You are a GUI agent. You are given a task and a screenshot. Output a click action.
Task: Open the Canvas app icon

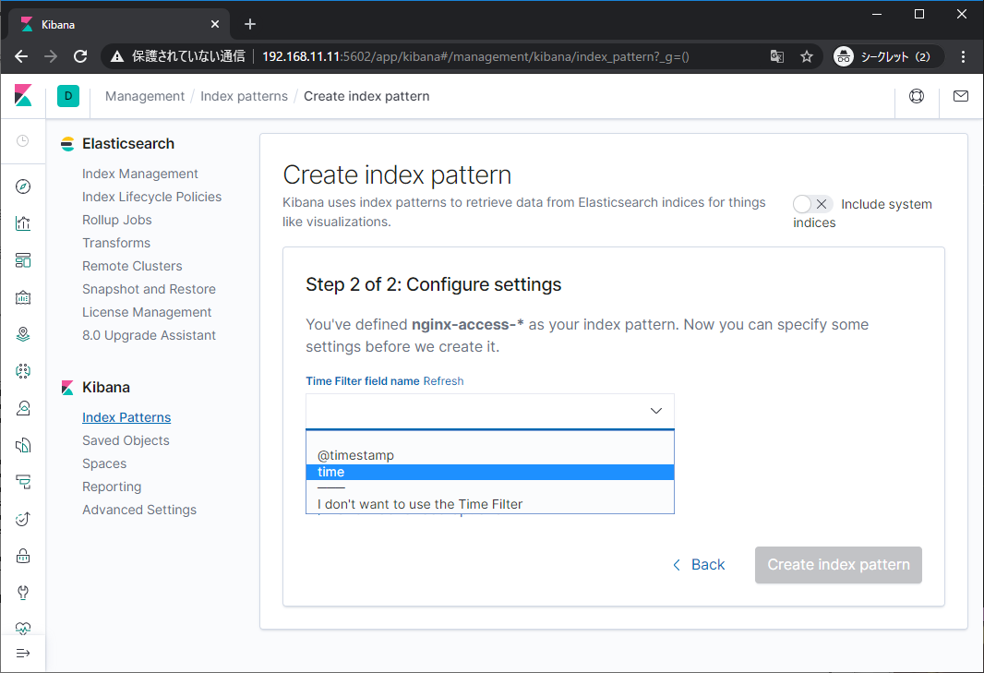point(23,297)
